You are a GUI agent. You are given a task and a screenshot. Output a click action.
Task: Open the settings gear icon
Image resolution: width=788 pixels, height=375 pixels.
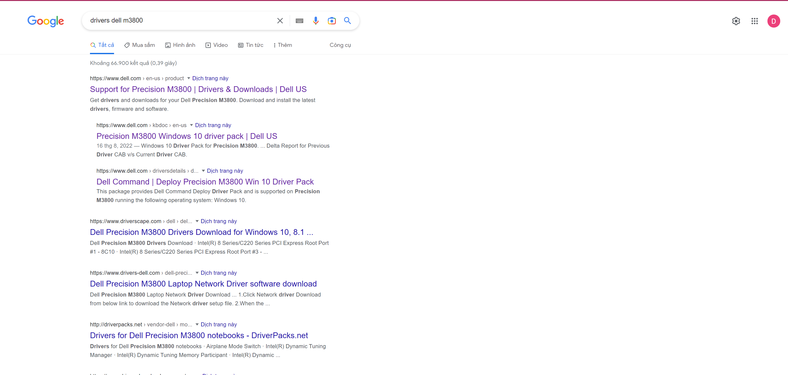click(x=736, y=21)
